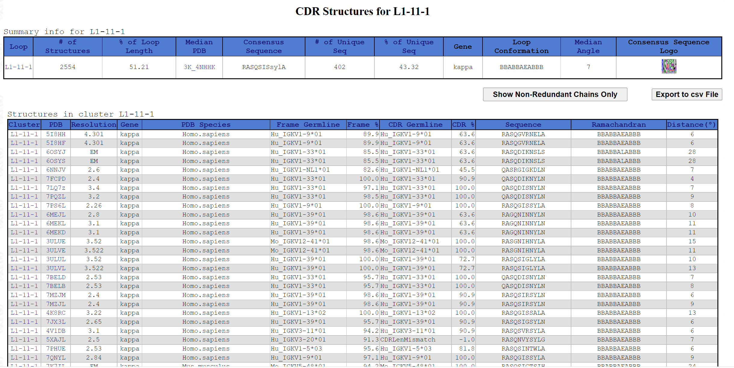
Task: Open PDB entry 3ULVL
Action: pyautogui.click(x=56, y=268)
